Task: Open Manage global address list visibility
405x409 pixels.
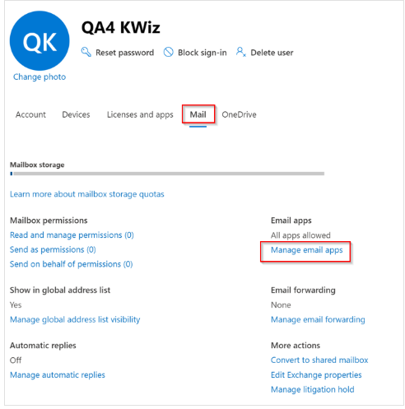Action: coord(75,319)
